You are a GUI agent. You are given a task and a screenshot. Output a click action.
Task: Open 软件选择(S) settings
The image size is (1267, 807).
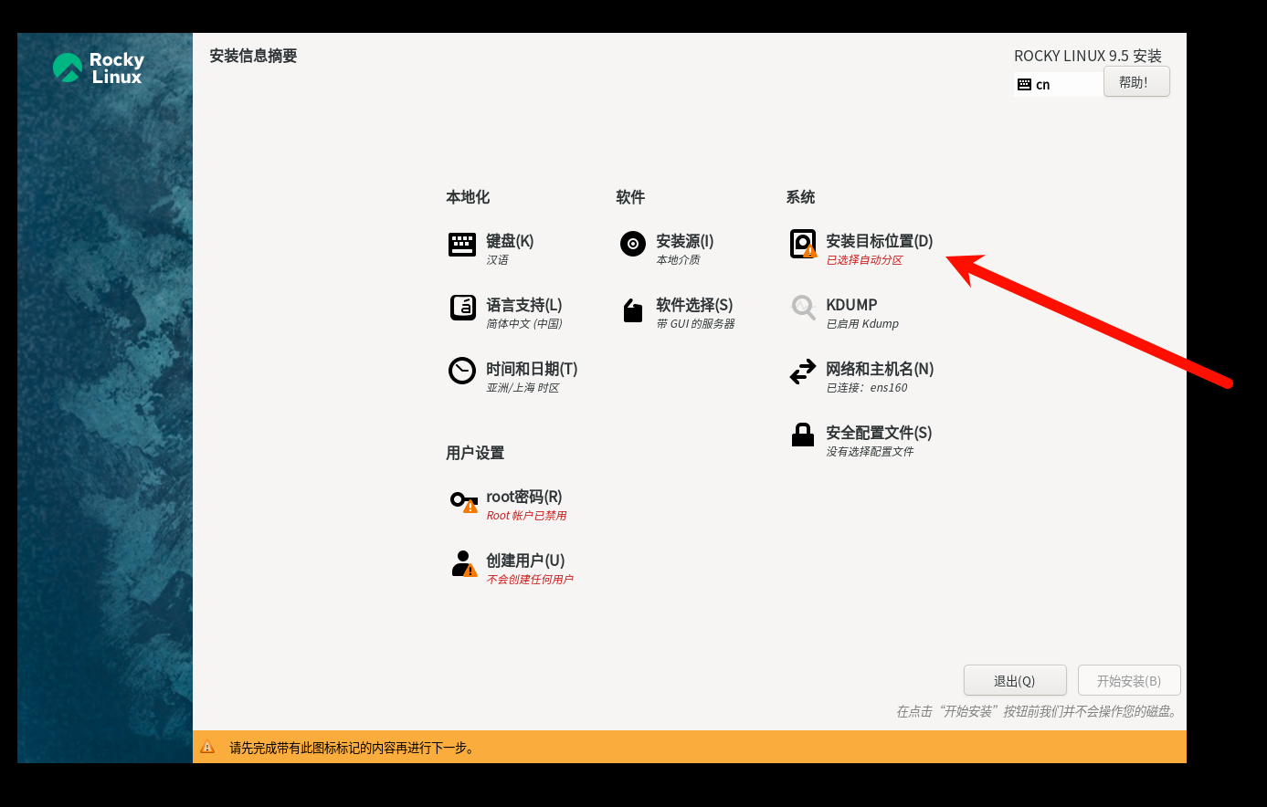pyautogui.click(x=694, y=305)
